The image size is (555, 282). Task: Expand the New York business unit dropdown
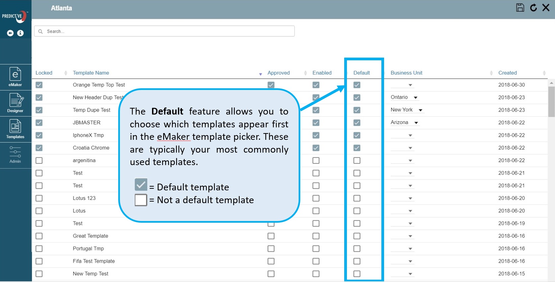coord(407,110)
